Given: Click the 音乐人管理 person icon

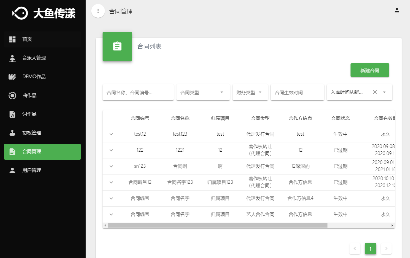Looking at the screenshot, I should (12, 58).
